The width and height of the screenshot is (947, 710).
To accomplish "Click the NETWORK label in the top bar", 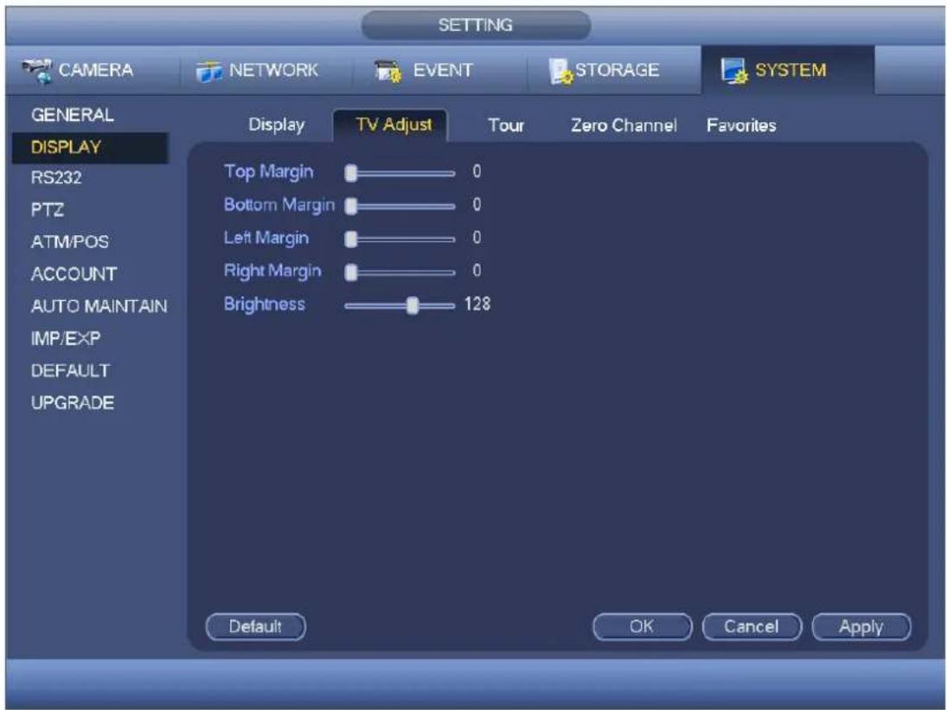I will coord(273,70).
